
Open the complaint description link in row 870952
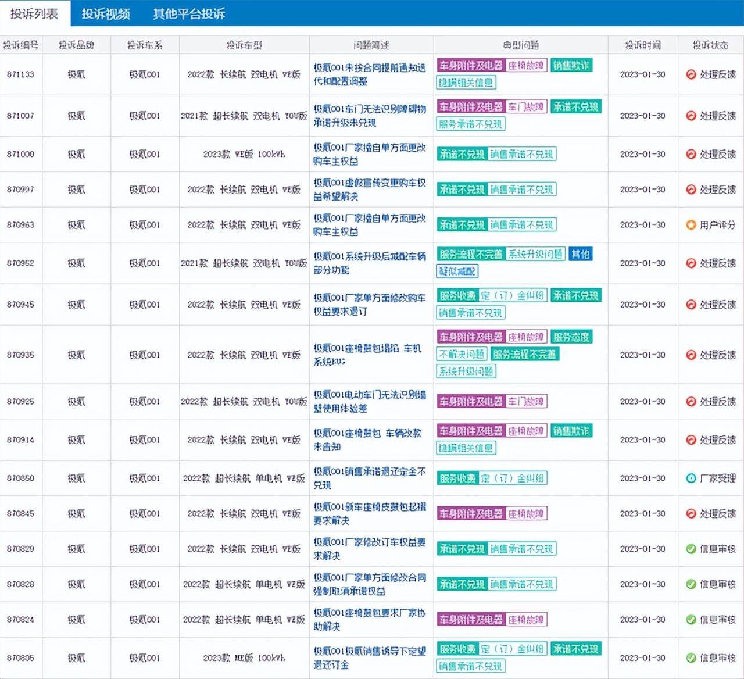tap(370, 263)
